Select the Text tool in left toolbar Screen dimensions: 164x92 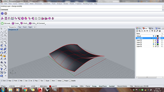[2, 69]
